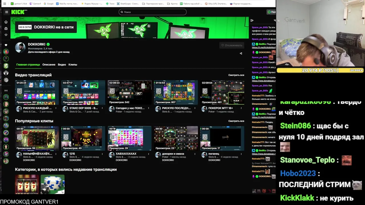The width and height of the screenshot is (365, 205).
Task: Click the donation goal progress bar 20 974 ₽
Action: (320, 70)
